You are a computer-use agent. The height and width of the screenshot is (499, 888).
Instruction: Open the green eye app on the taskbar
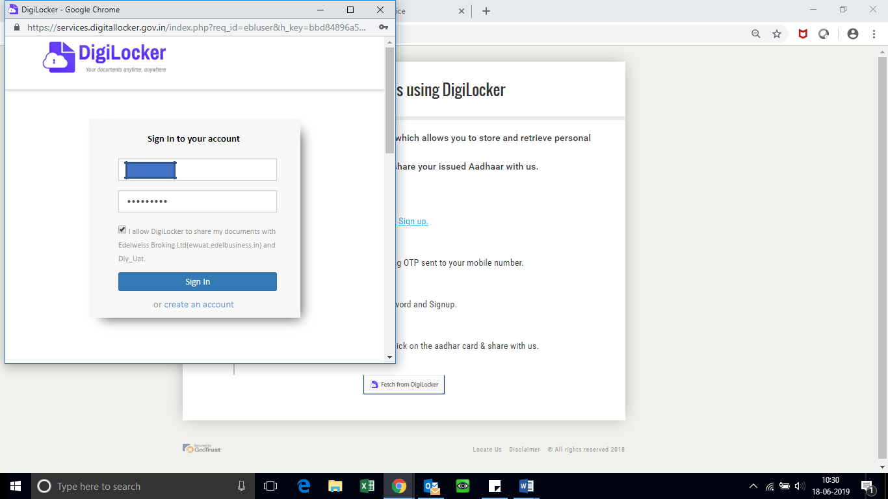pyautogui.click(x=463, y=486)
